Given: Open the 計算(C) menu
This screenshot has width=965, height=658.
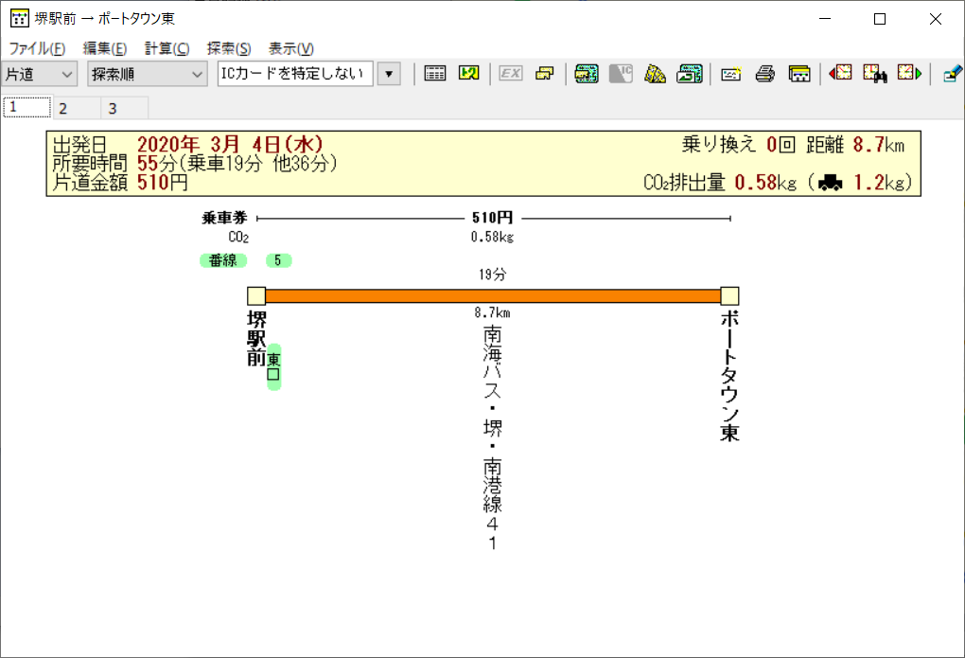Looking at the screenshot, I should (167, 48).
